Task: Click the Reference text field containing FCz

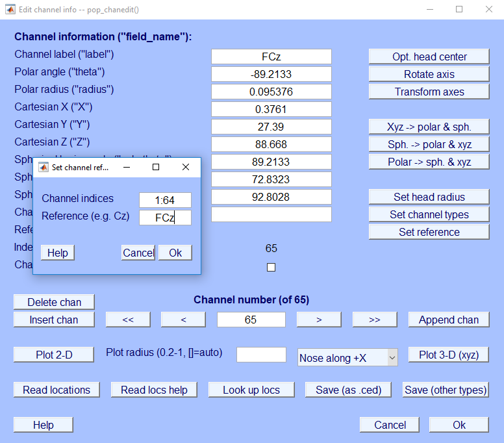Action: [165, 218]
